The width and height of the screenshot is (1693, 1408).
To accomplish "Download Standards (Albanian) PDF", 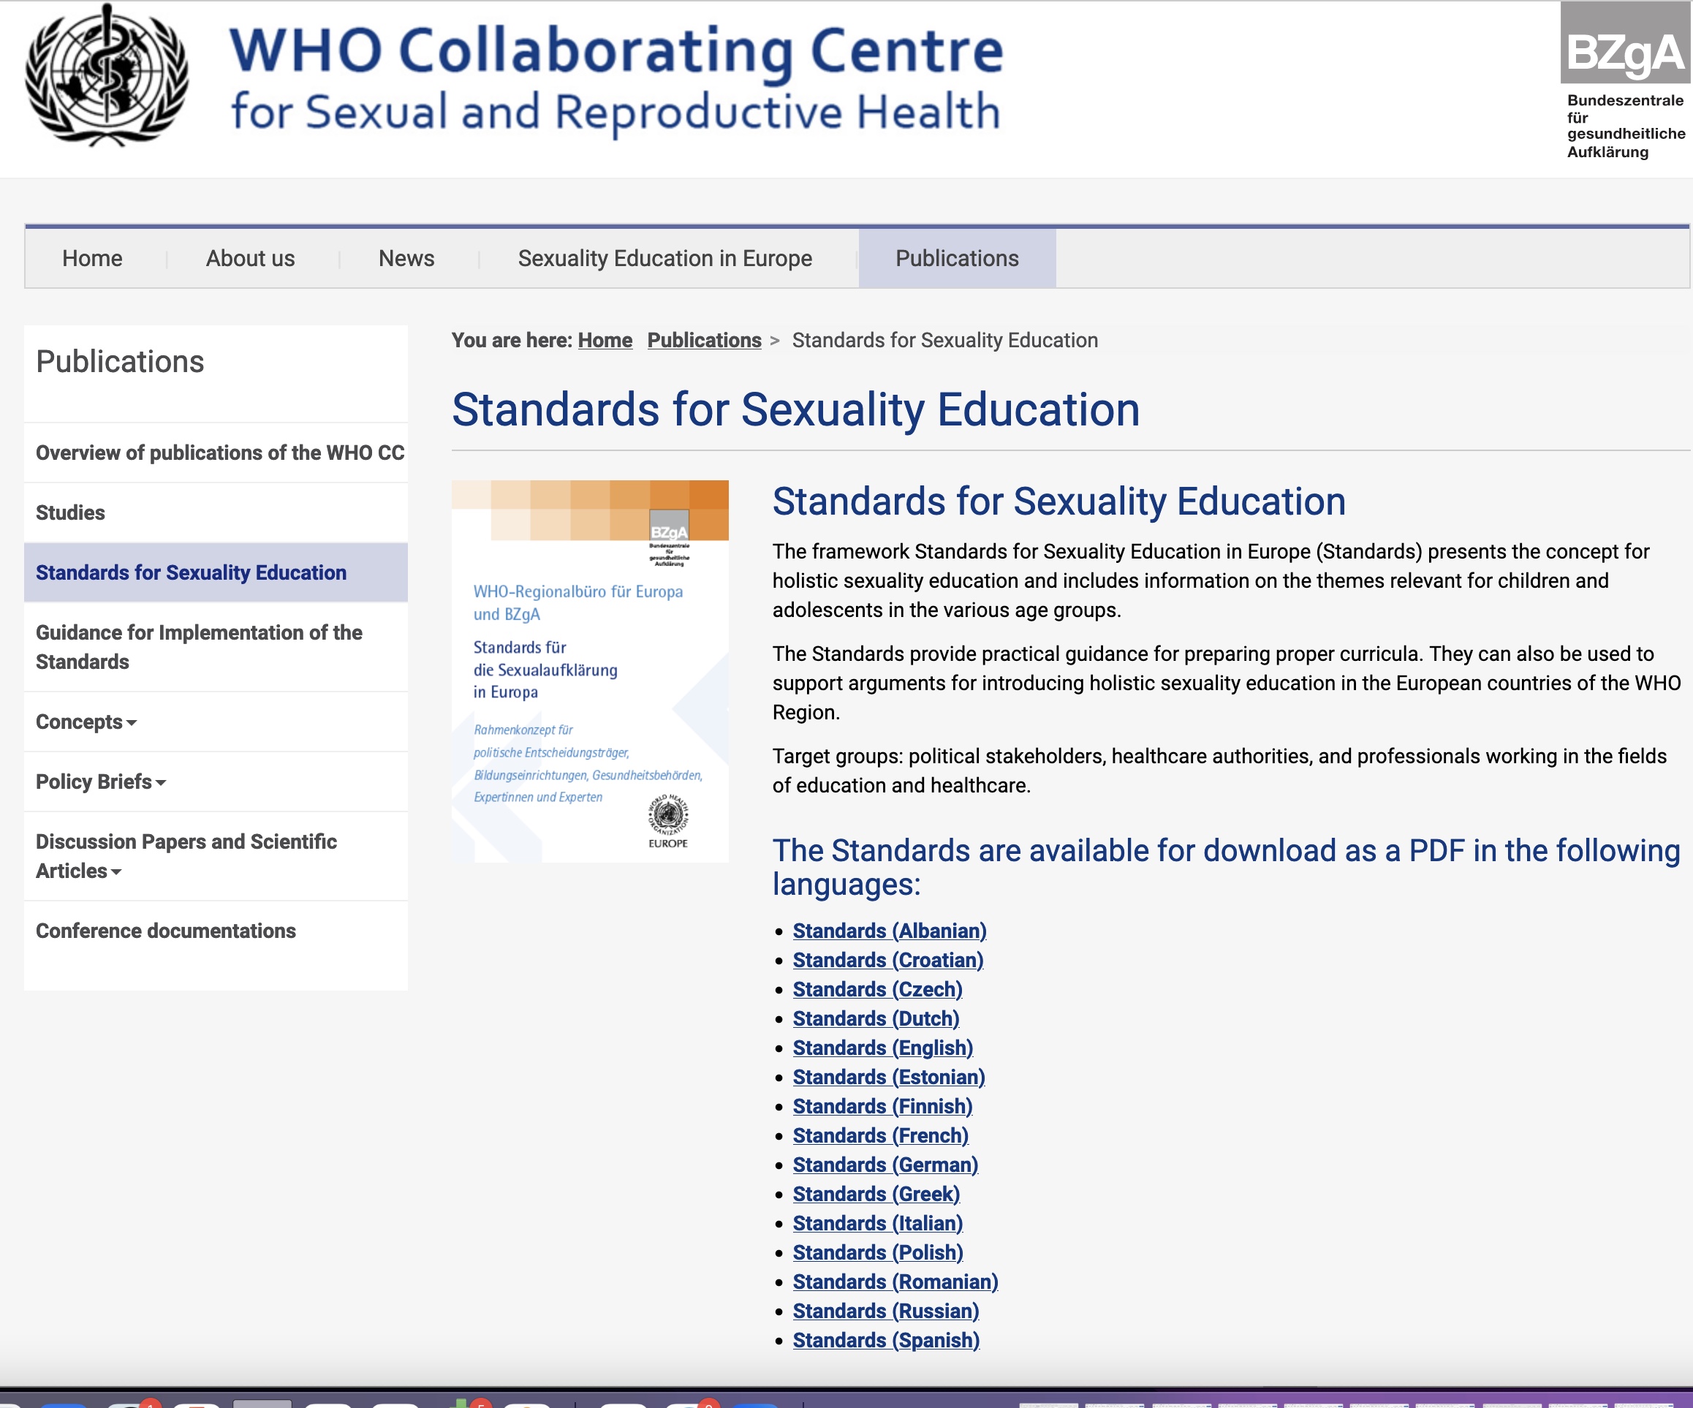I will point(889,931).
